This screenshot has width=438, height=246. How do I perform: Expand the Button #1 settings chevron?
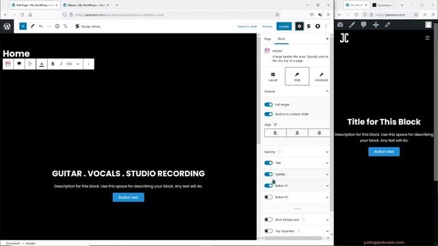327,186
